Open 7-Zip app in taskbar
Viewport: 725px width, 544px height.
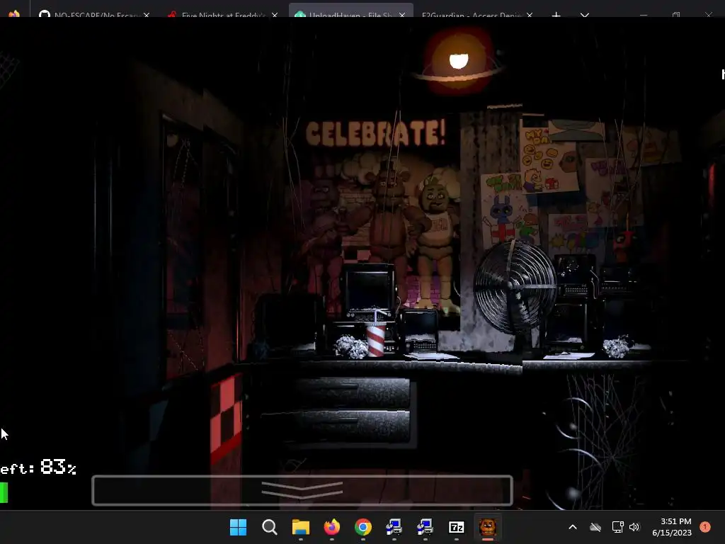[457, 527]
